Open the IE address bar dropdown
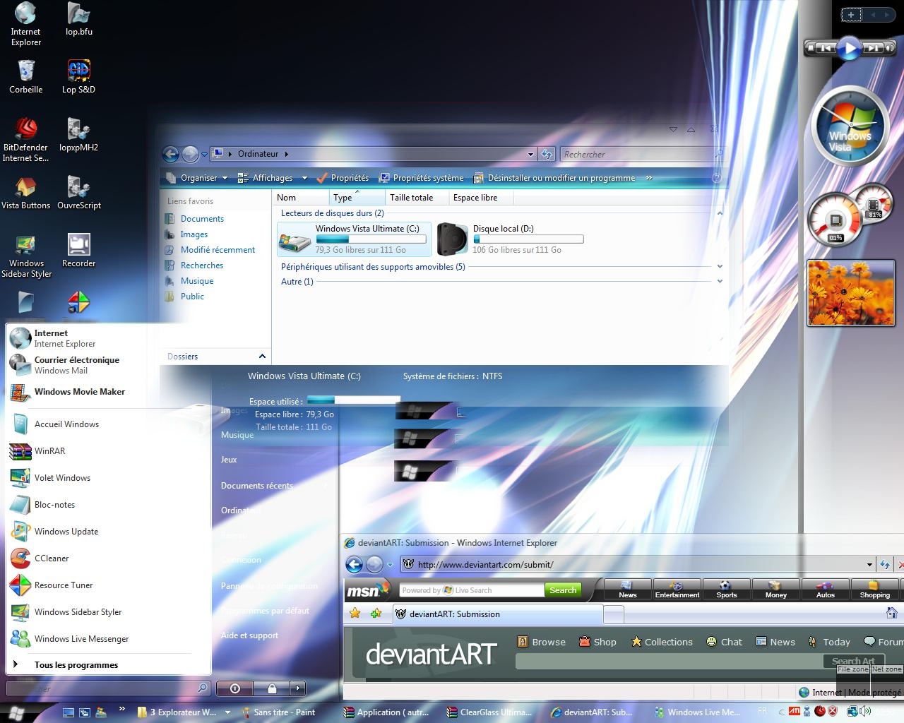This screenshot has width=904, height=723. [869, 564]
